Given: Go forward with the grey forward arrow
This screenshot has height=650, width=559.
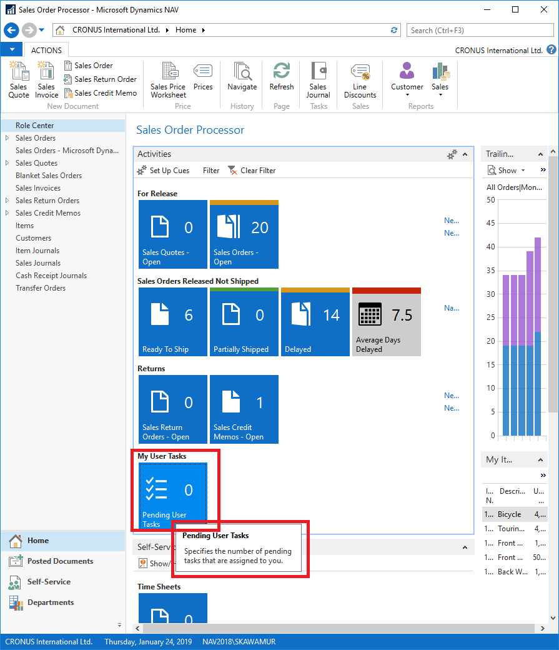Looking at the screenshot, I should pyautogui.click(x=29, y=30).
